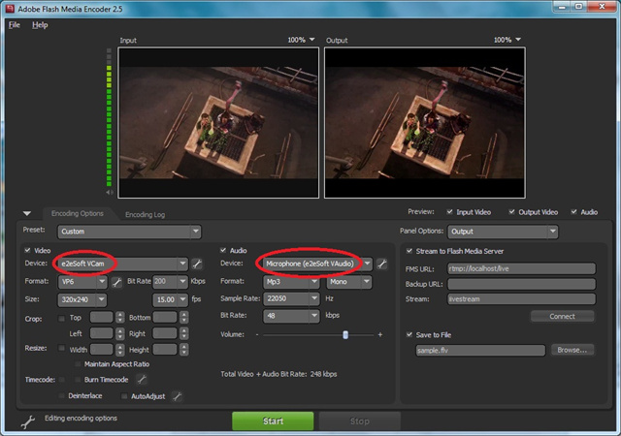Open the Help menu
The height and width of the screenshot is (436, 621).
(40, 25)
